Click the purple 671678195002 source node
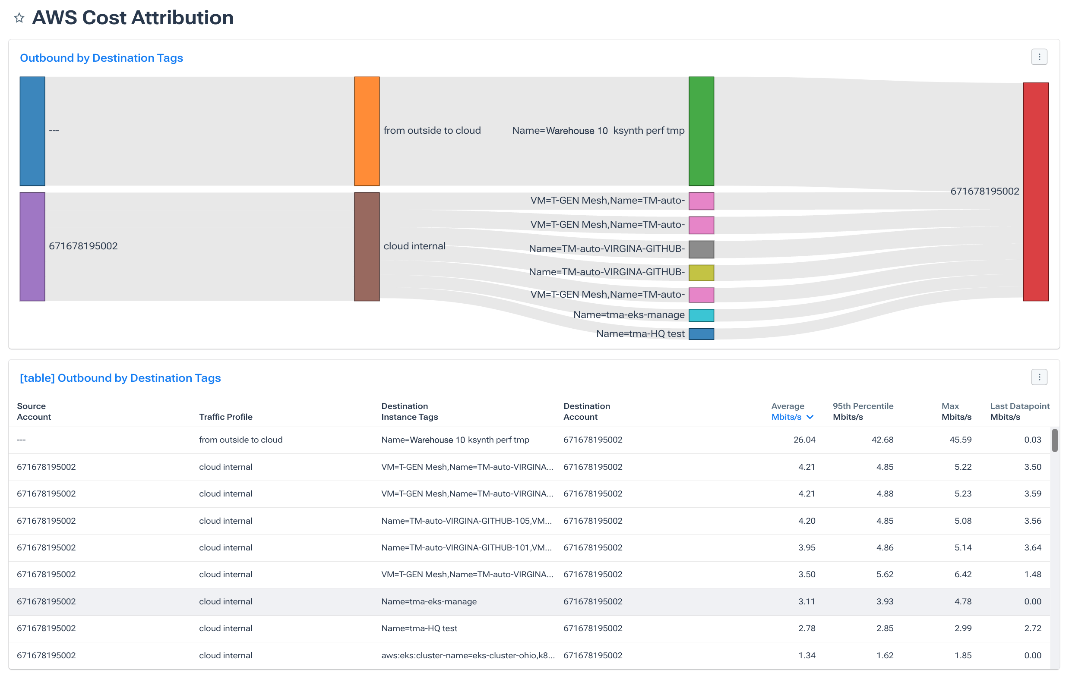The width and height of the screenshot is (1069, 679). coord(32,246)
